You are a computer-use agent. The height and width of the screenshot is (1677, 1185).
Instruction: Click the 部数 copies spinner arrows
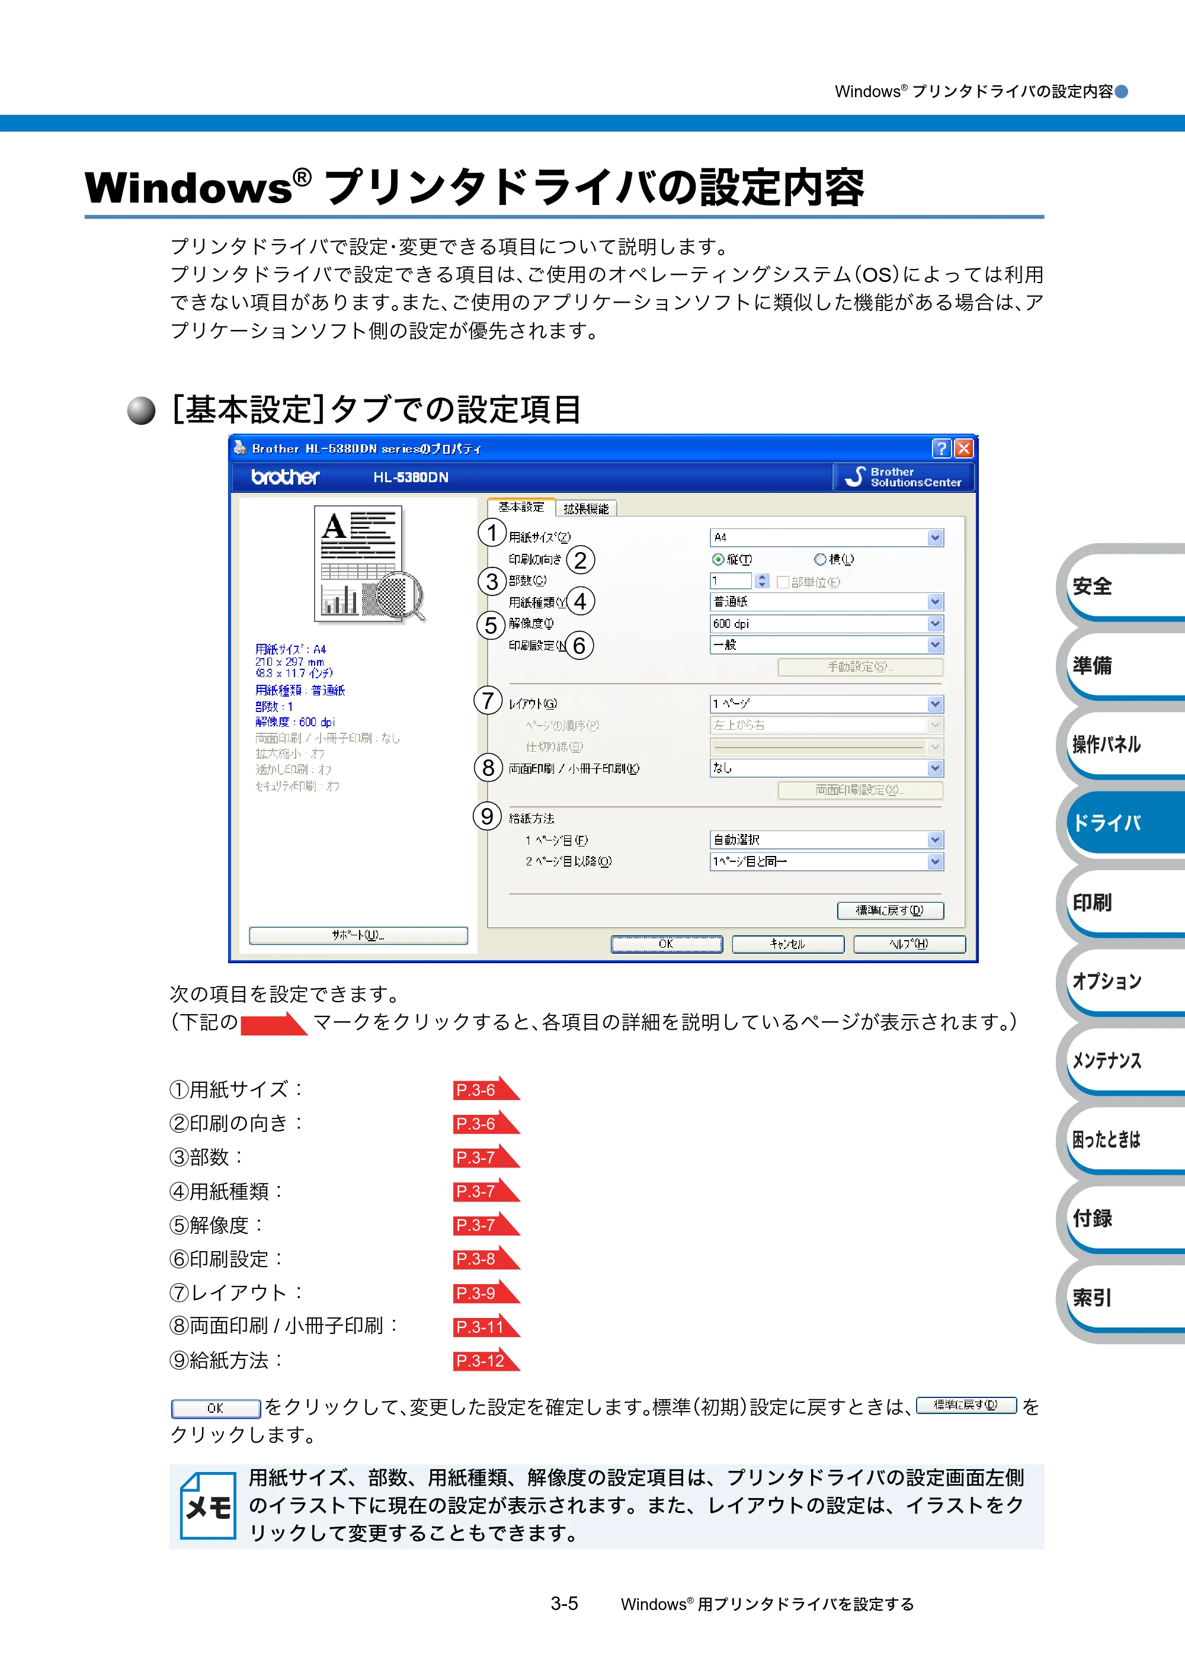tap(762, 581)
